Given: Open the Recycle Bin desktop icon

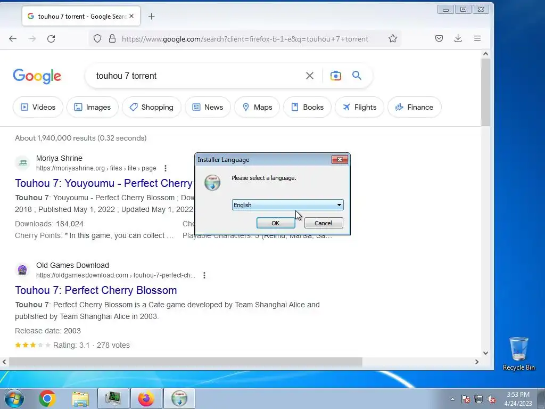Looking at the screenshot, I should [518, 354].
